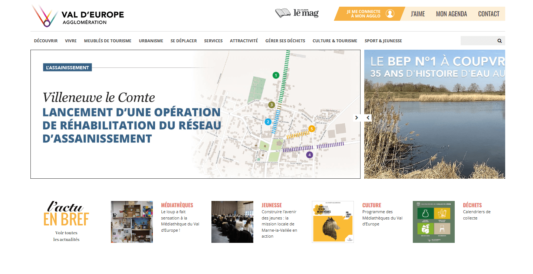Click the user profile icon in orange banner

[390, 14]
